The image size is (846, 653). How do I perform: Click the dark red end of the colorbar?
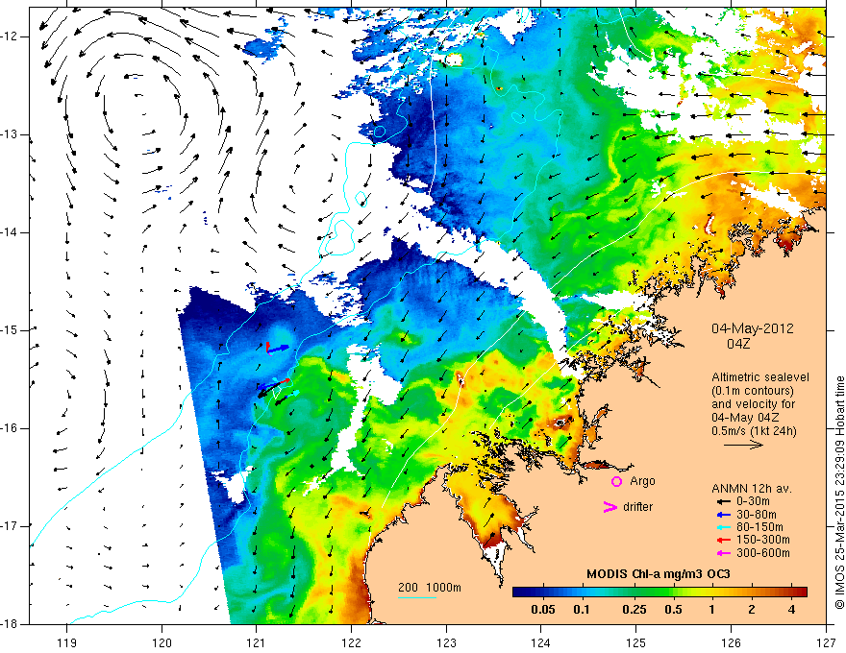click(802, 593)
